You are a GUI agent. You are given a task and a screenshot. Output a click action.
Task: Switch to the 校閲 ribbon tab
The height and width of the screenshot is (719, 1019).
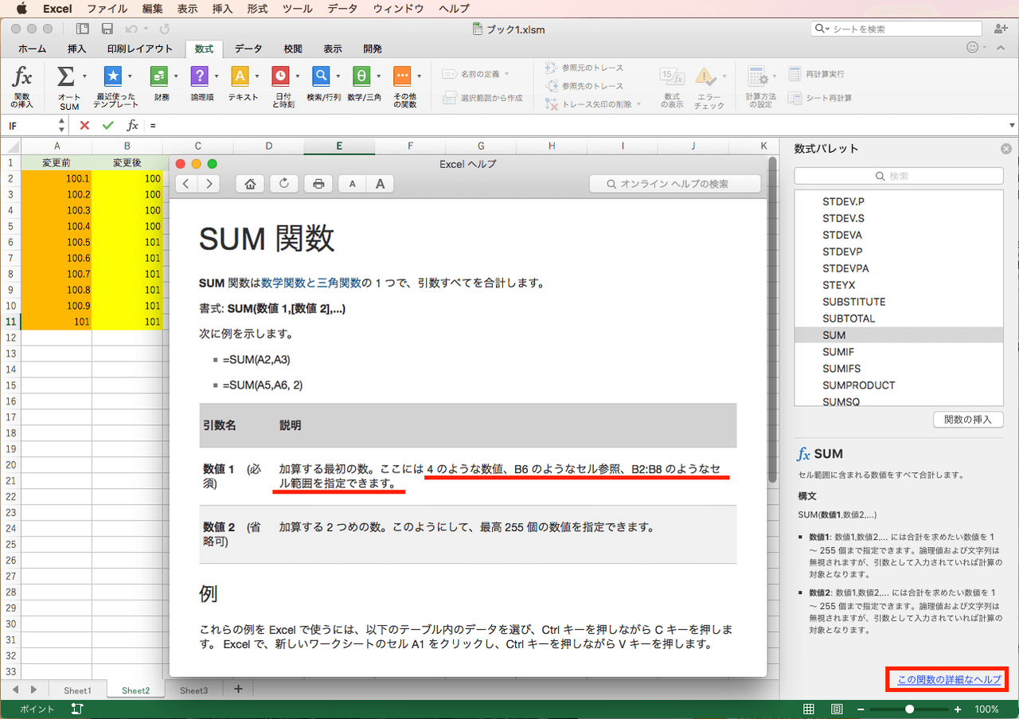pos(293,49)
